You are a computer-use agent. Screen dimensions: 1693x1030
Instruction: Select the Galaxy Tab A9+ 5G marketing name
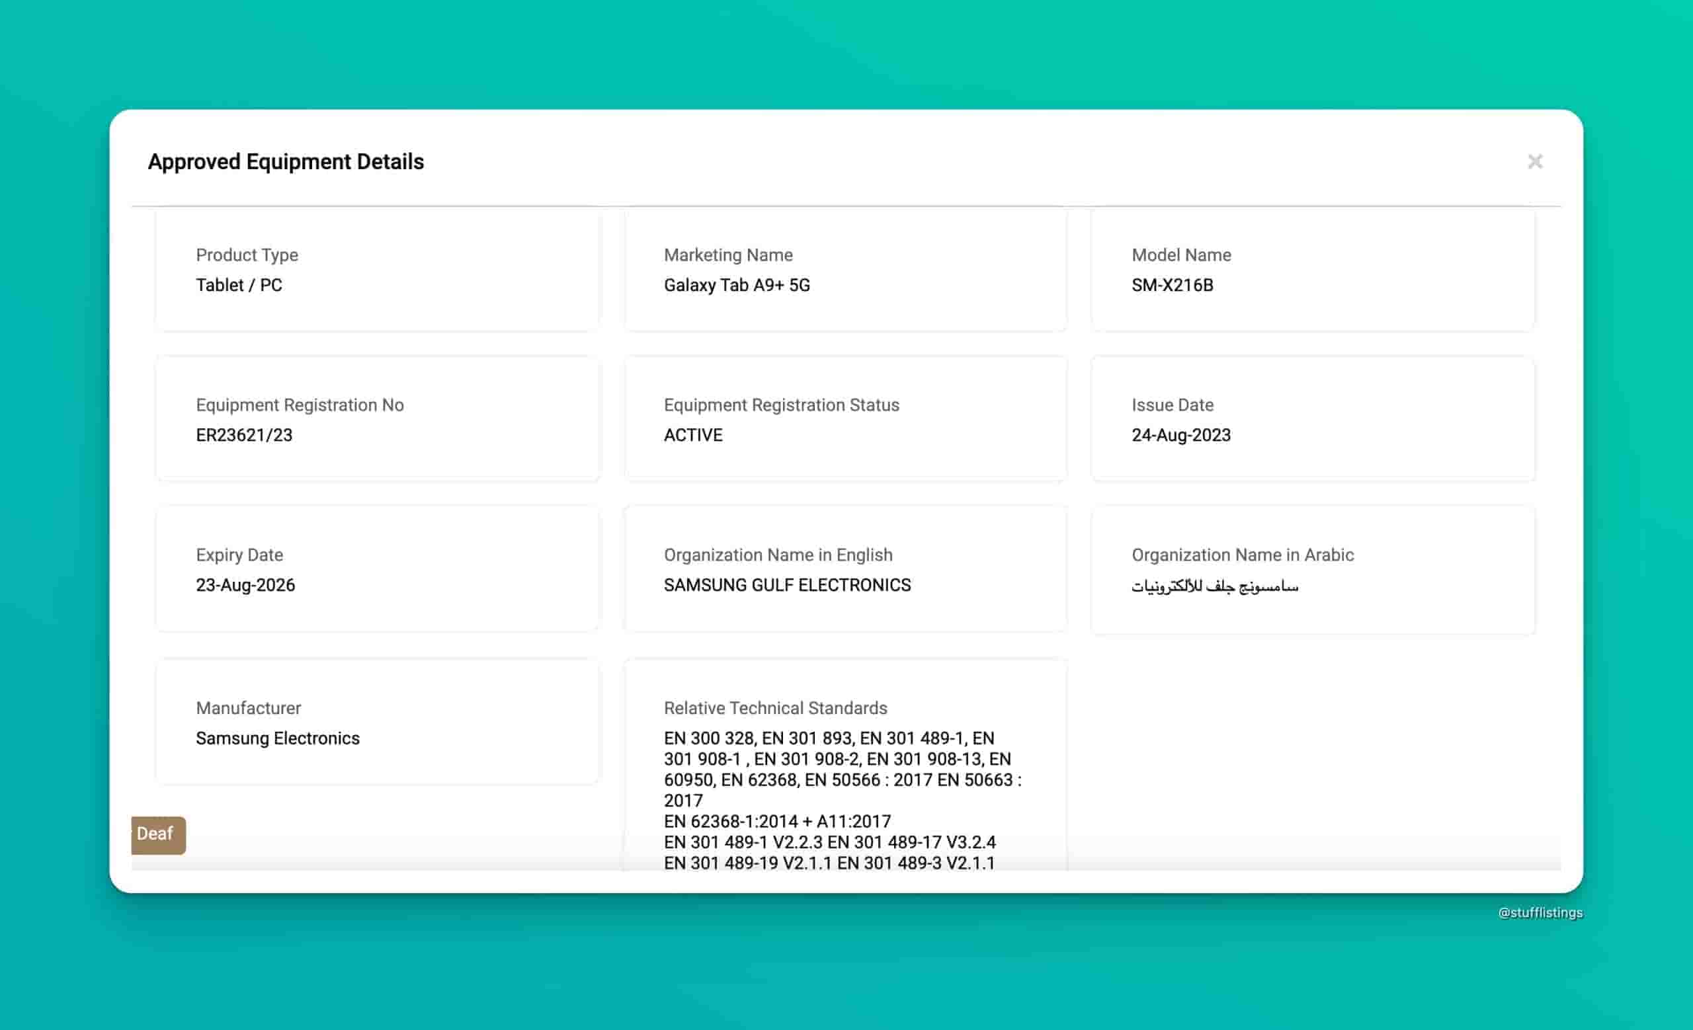pos(737,285)
